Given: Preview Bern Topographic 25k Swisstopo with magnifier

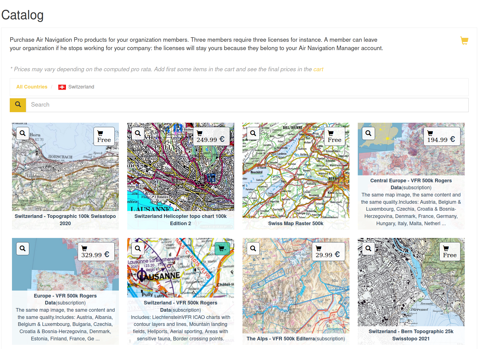Looking at the screenshot, I should pyautogui.click(x=368, y=249).
